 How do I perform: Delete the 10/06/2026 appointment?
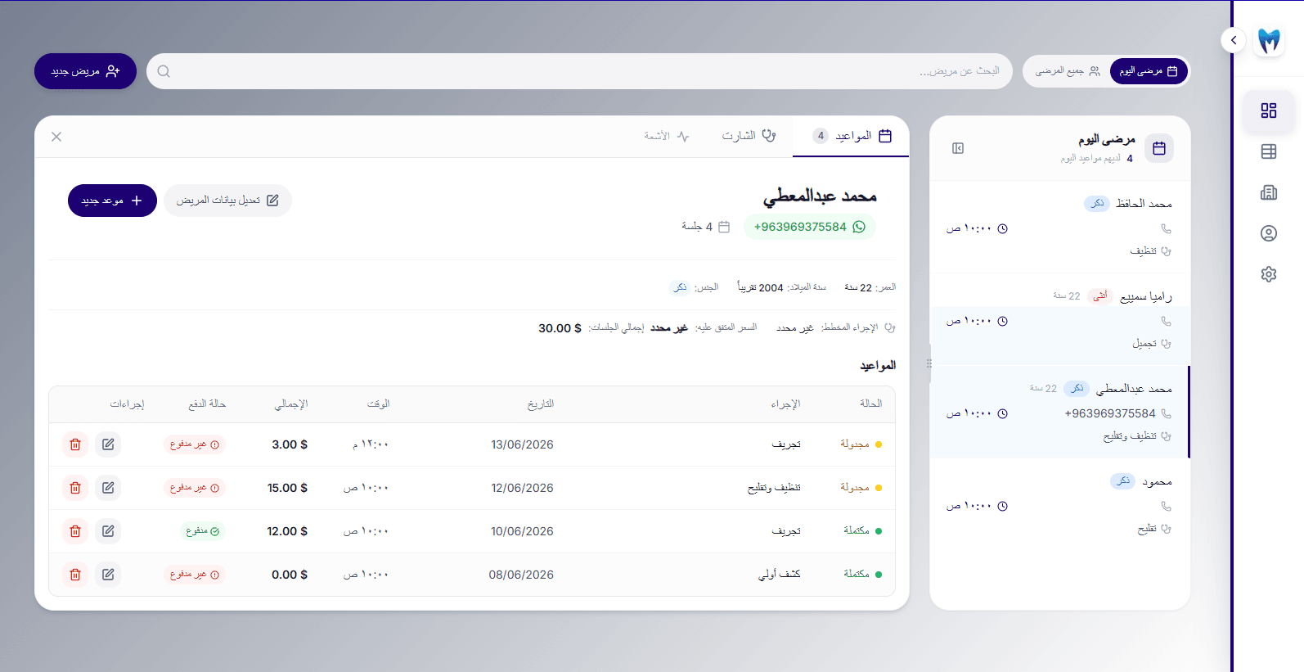coord(75,531)
